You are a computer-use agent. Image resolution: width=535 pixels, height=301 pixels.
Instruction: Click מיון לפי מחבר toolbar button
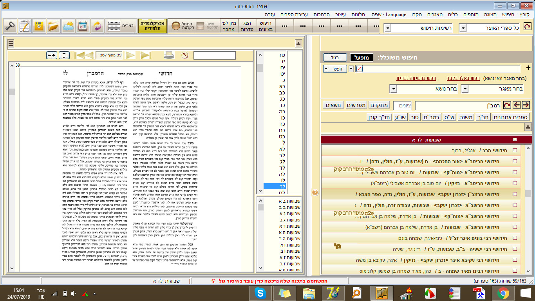228,26
